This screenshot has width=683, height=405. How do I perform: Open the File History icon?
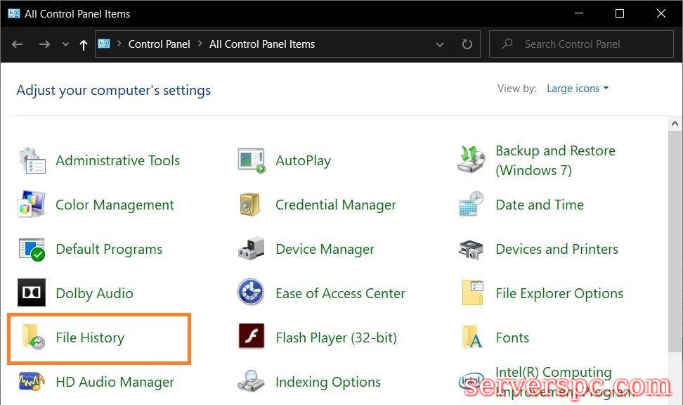(x=32, y=338)
